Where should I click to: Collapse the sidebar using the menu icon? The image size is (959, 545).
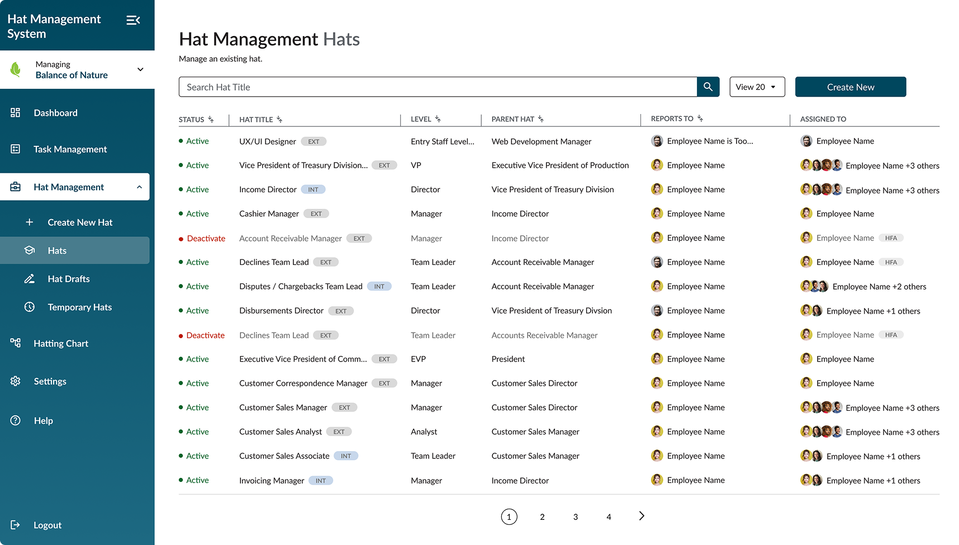[x=133, y=21]
